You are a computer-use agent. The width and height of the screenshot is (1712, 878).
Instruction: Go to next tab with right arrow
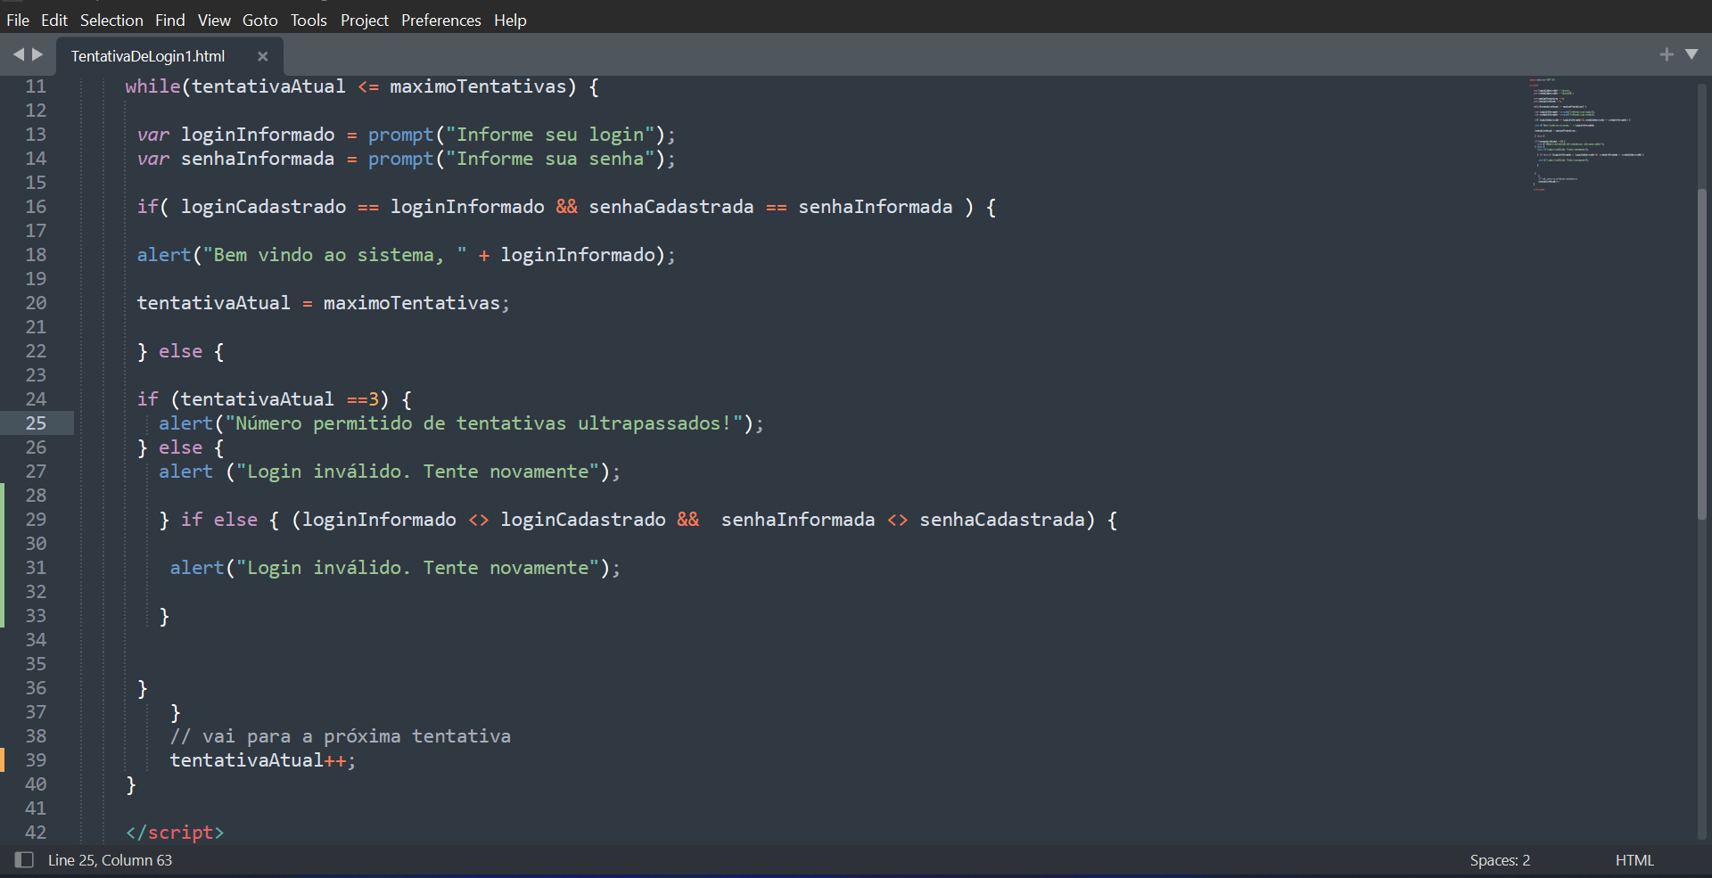37,54
